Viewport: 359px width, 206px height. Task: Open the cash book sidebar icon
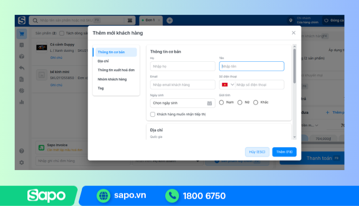point(22,90)
